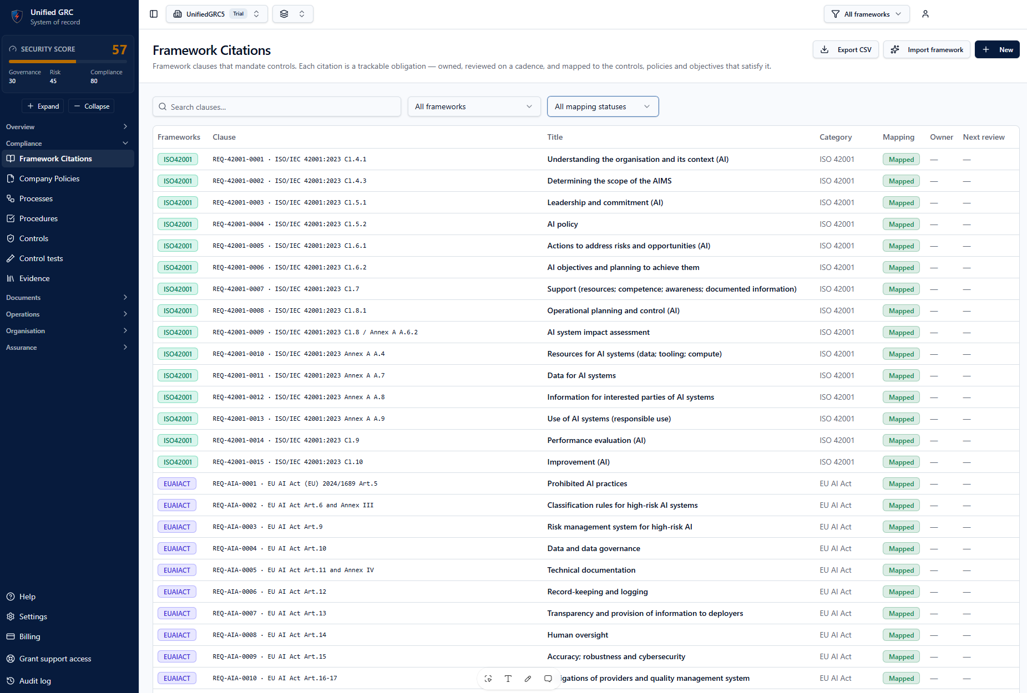
Task: Click the security score progress bar
Action: (x=68, y=62)
